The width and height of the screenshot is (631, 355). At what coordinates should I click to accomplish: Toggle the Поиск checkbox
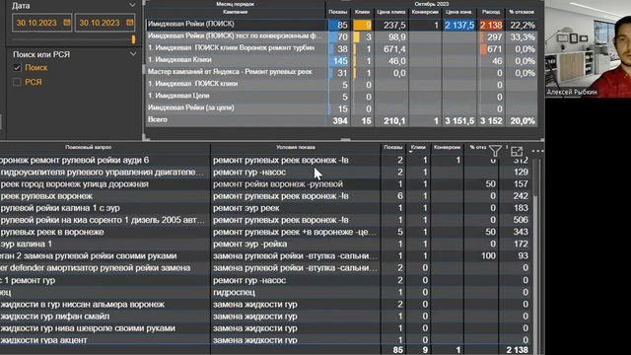(x=17, y=68)
